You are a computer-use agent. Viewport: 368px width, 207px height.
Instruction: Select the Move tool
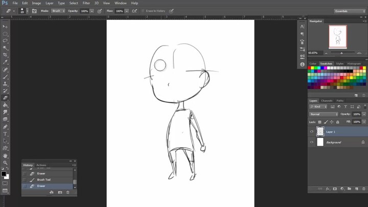click(x=5, y=27)
